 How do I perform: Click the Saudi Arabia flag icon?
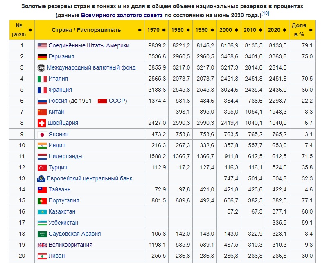42,234
